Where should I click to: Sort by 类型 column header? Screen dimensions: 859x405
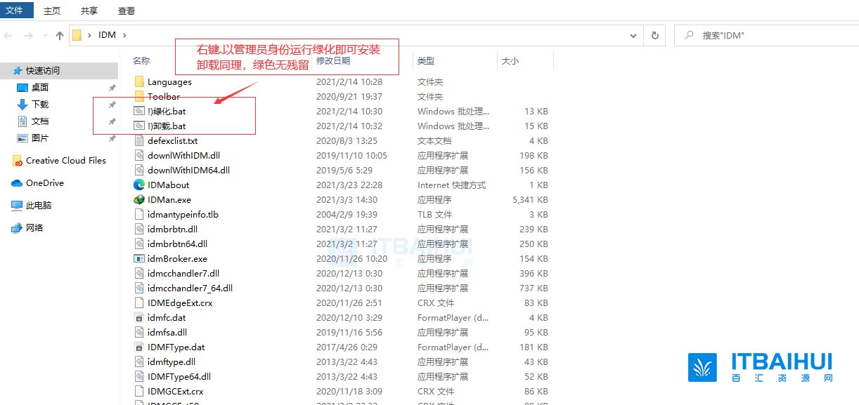pyautogui.click(x=426, y=61)
